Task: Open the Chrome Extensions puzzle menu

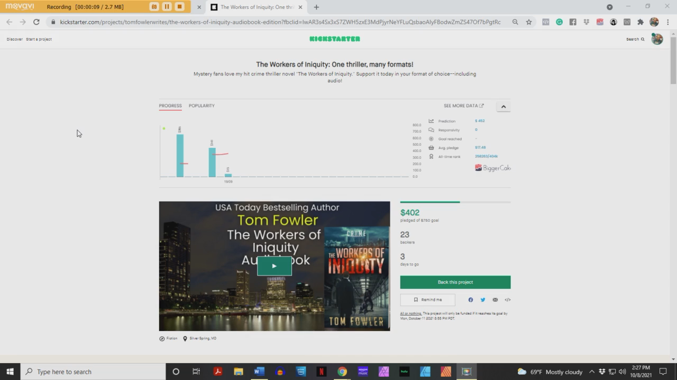Action: (641, 22)
